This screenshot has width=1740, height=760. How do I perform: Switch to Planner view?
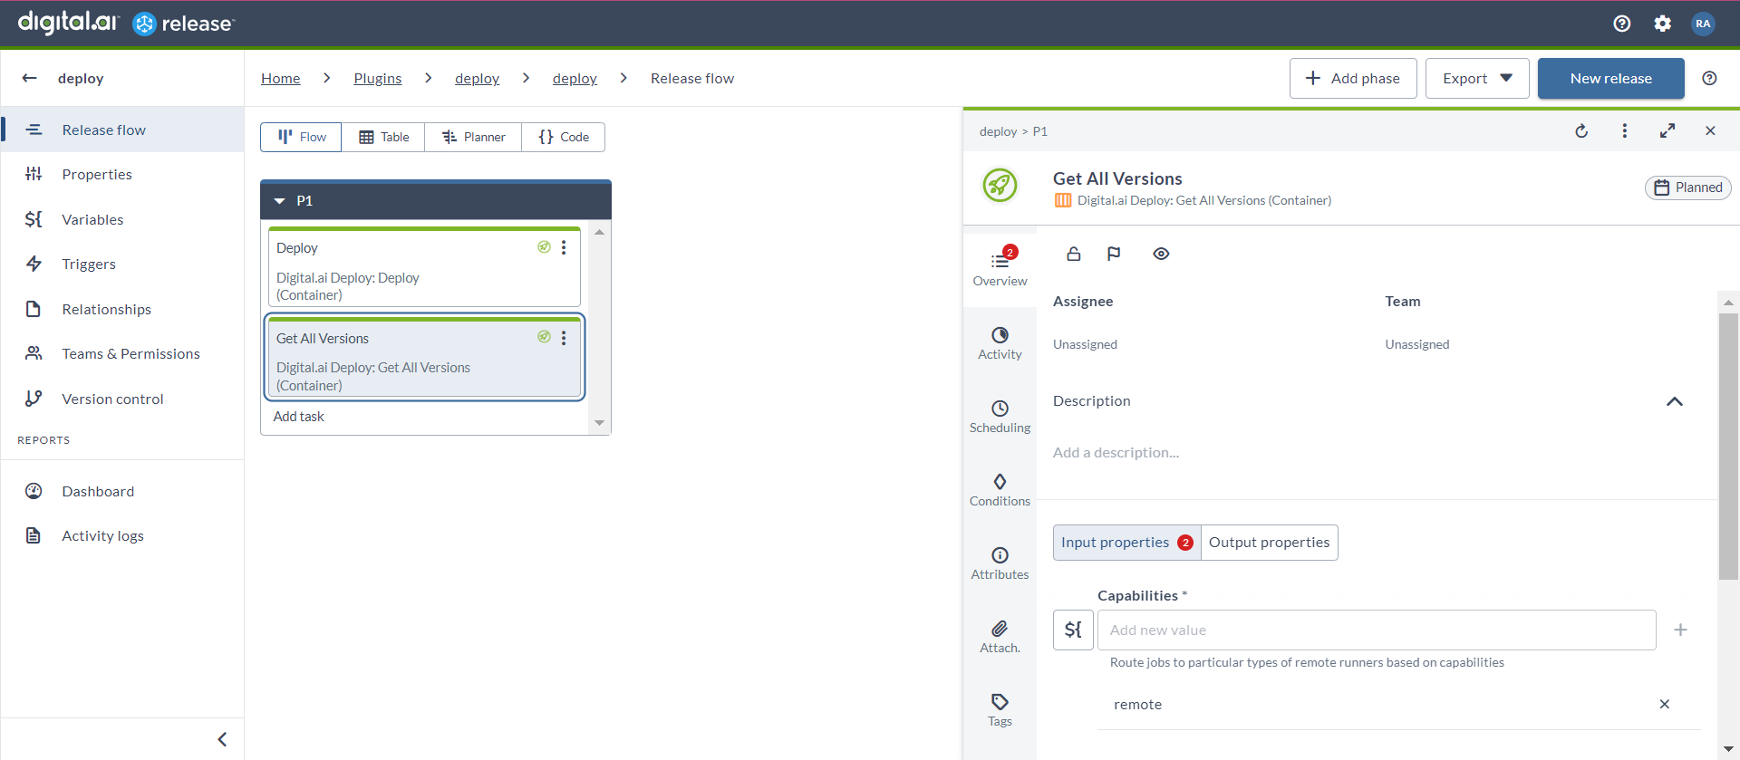pyautogui.click(x=473, y=137)
